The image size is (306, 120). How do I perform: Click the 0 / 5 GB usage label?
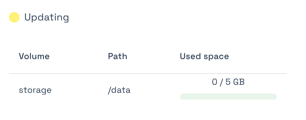point(228,82)
